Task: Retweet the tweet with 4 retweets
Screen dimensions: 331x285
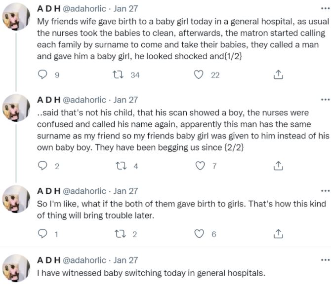Action: point(118,166)
